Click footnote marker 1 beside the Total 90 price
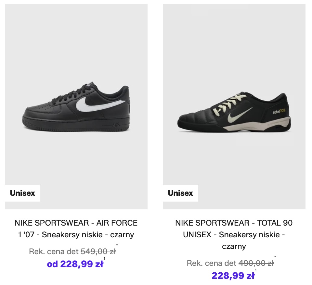Viewport: 312px width, 285px height. [x=256, y=270]
